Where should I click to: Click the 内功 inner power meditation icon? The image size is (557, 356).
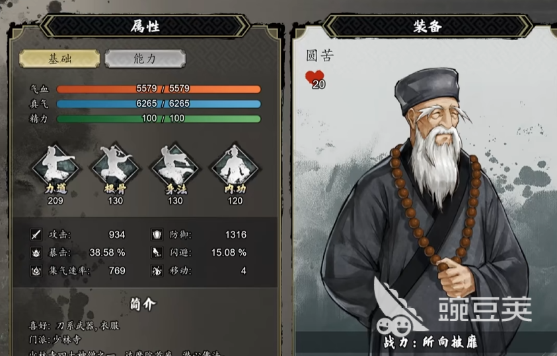coord(235,166)
